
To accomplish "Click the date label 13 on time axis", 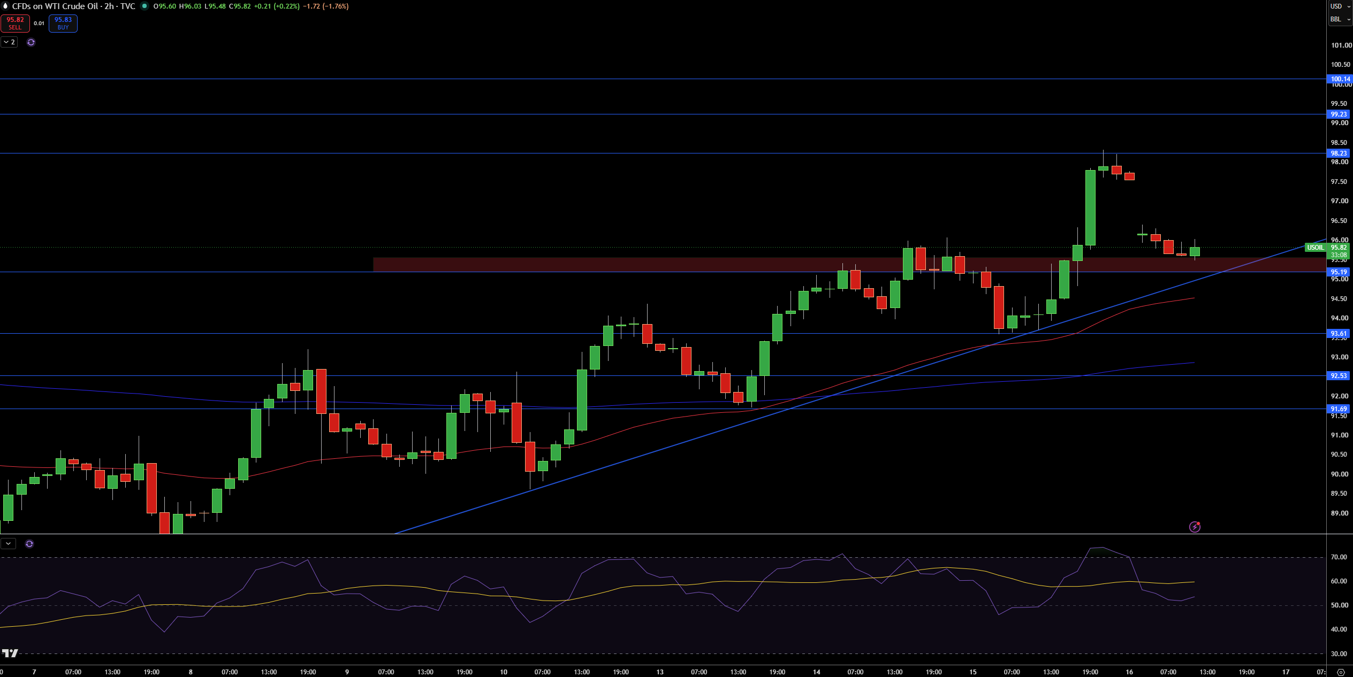I will pos(660,672).
